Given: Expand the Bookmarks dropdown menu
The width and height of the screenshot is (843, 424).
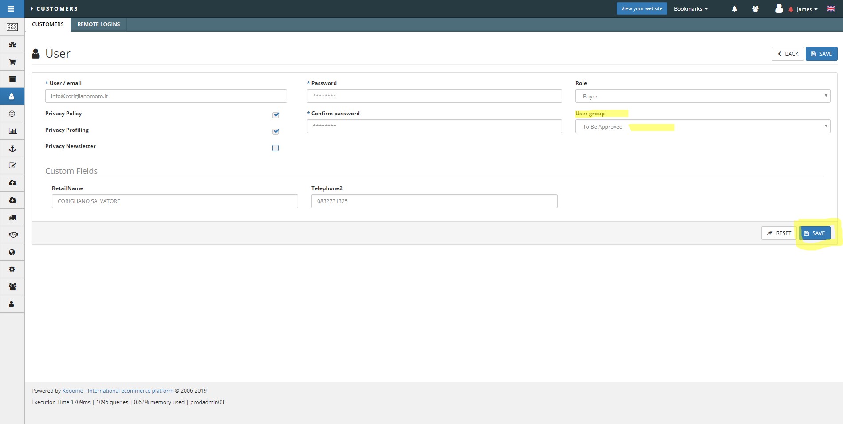Looking at the screenshot, I should pyautogui.click(x=691, y=9).
